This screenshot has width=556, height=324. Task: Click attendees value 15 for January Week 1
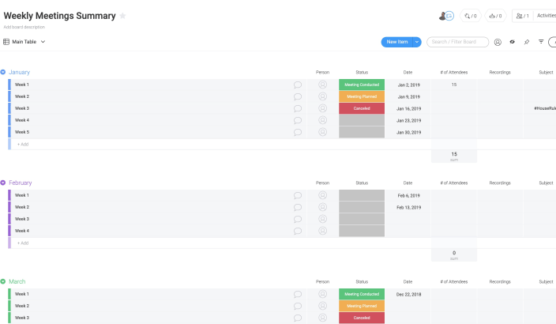click(x=454, y=85)
